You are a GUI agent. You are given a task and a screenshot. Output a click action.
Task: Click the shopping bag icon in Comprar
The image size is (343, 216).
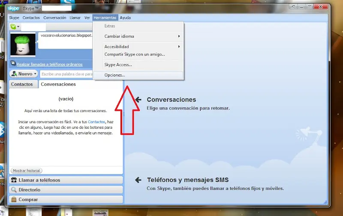[14, 199]
